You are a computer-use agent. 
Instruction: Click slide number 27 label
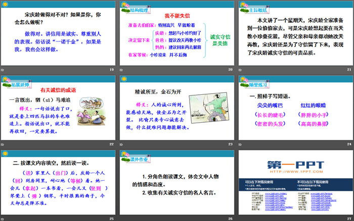pos(349,219)
